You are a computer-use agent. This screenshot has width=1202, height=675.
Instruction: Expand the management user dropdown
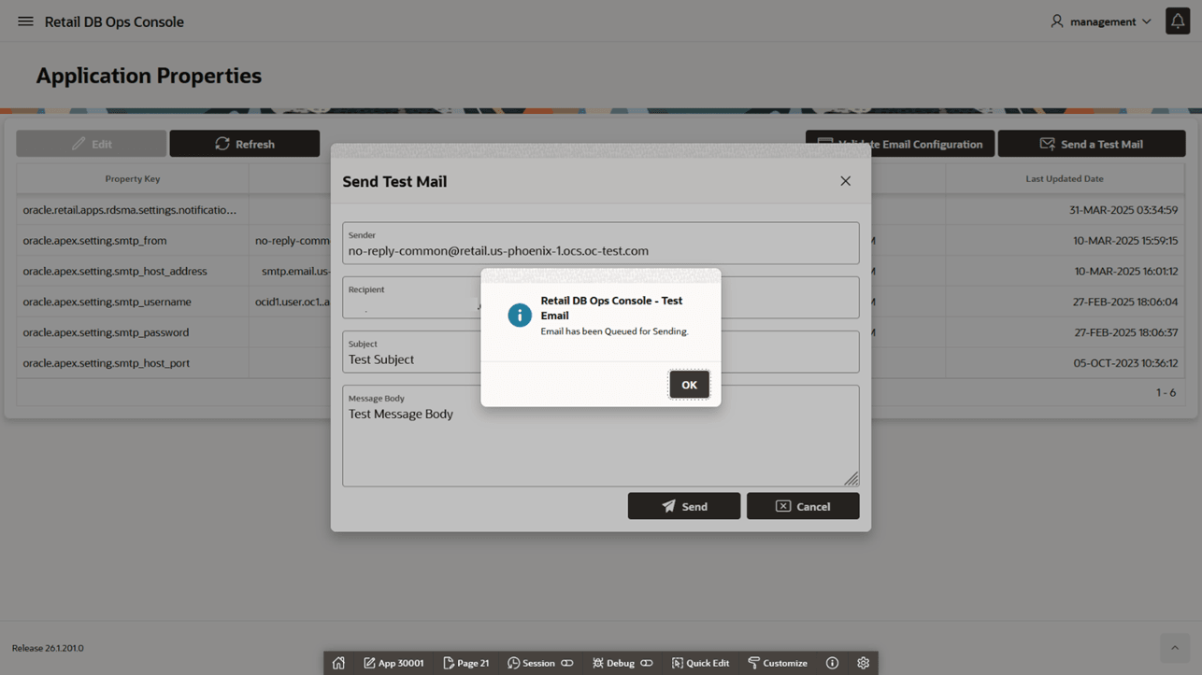[x=1101, y=21]
